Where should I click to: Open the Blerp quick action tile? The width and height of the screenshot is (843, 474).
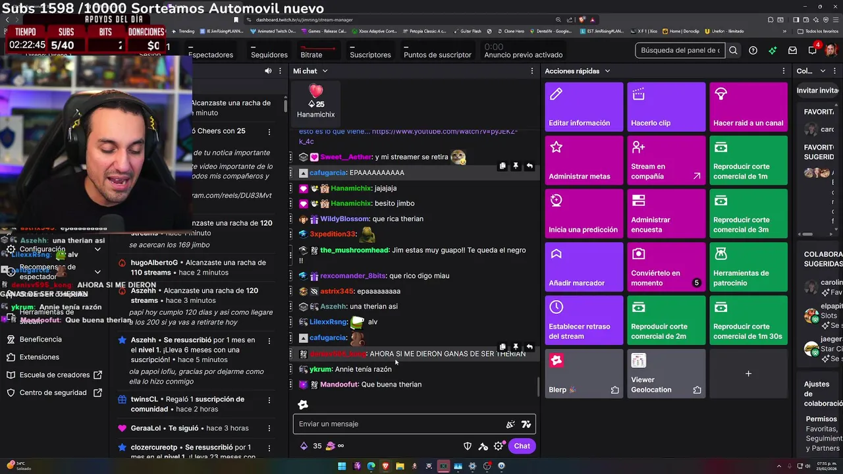[x=584, y=373]
